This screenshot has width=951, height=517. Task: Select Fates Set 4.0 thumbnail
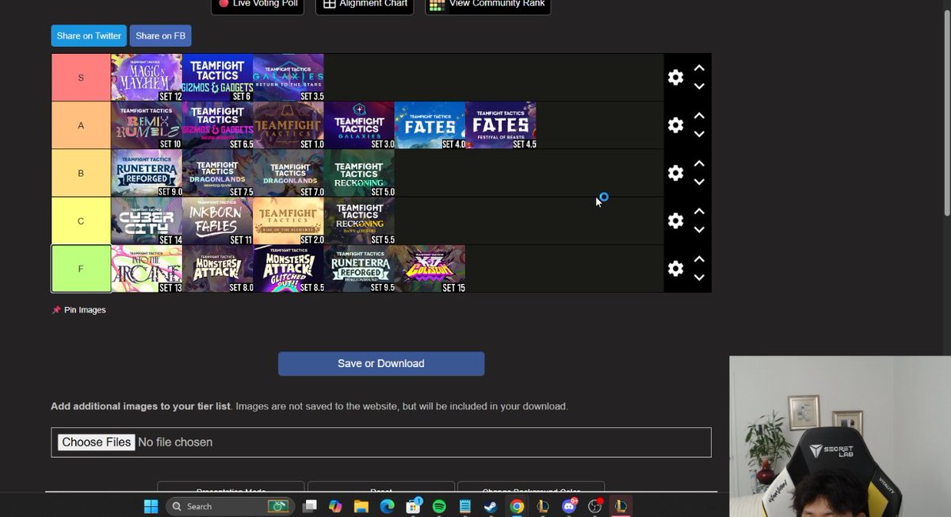click(x=430, y=125)
